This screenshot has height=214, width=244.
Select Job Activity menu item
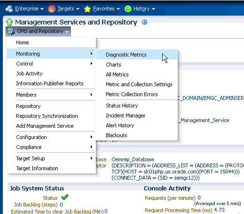(51, 74)
